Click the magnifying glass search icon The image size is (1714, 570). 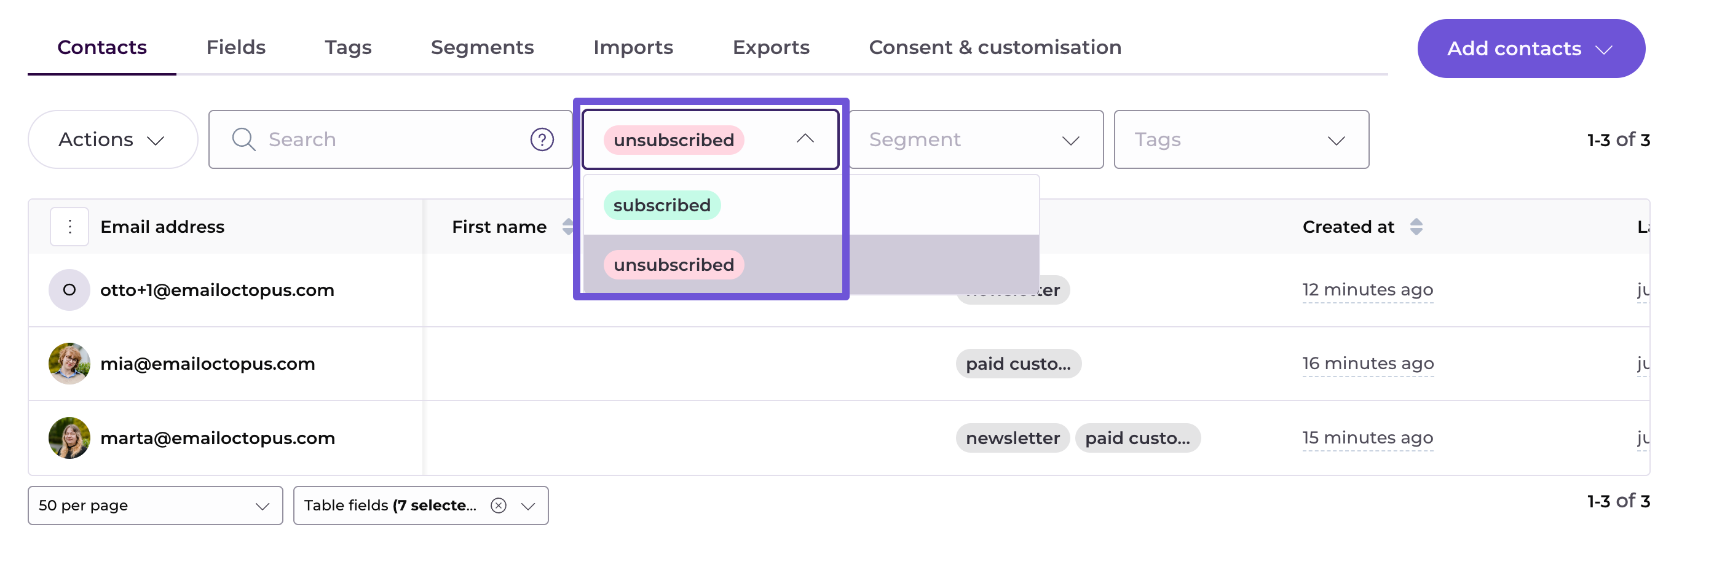tap(243, 139)
